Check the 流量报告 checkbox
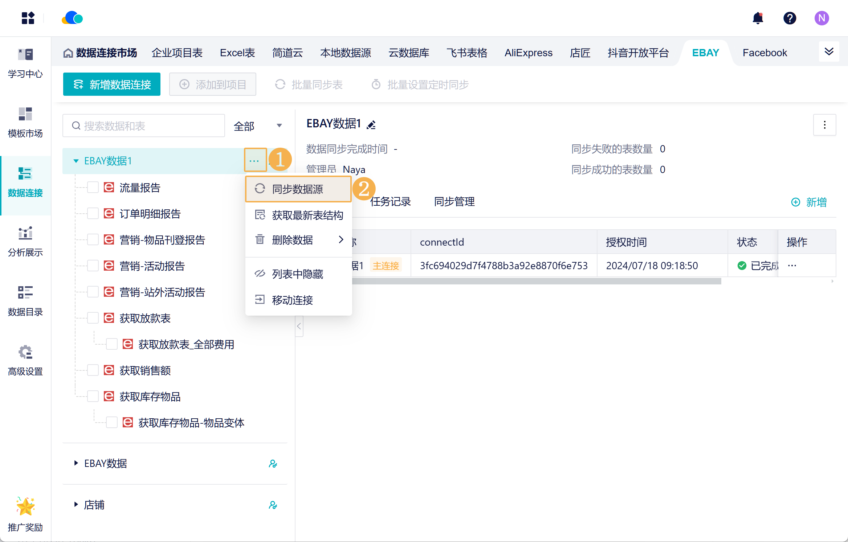The width and height of the screenshot is (848, 542). [x=93, y=188]
